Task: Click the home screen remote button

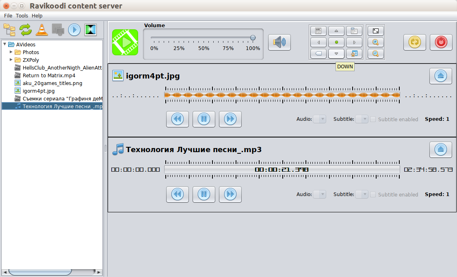Action: click(x=354, y=54)
